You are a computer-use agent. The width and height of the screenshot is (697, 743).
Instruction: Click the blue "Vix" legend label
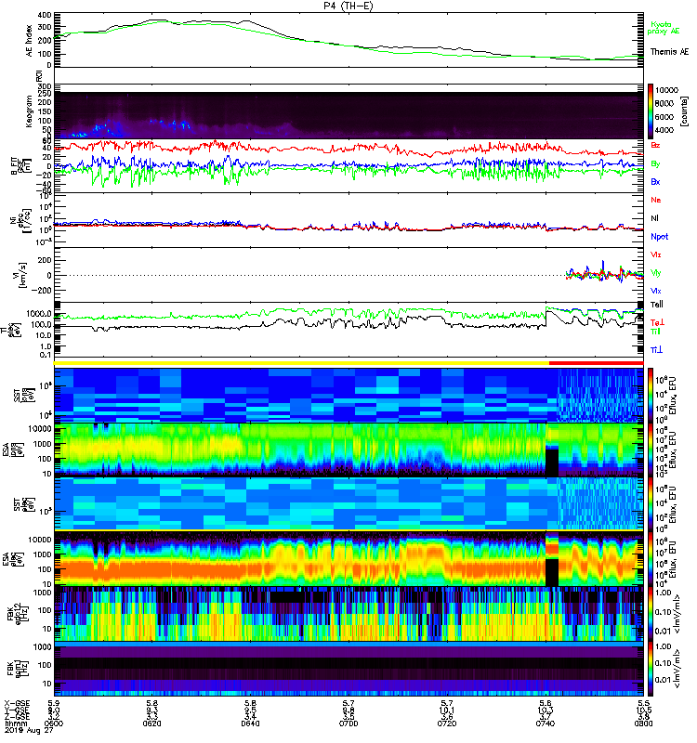656,291
